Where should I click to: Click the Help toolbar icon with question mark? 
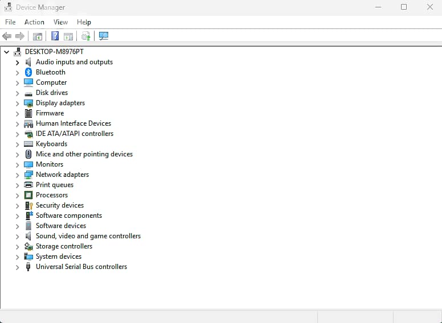[55, 36]
